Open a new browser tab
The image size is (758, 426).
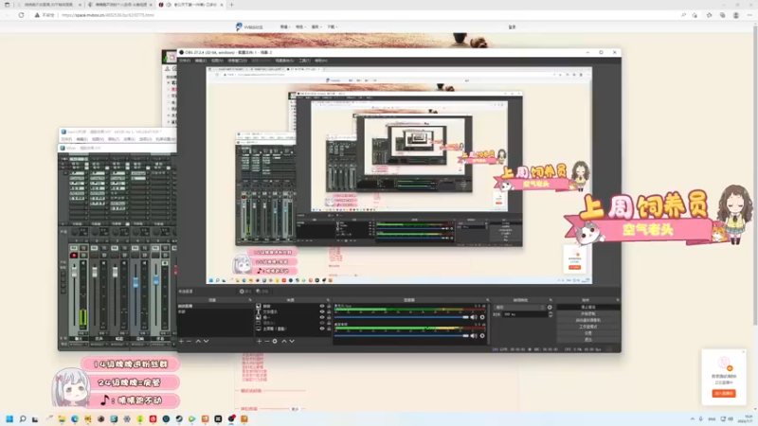point(231,5)
